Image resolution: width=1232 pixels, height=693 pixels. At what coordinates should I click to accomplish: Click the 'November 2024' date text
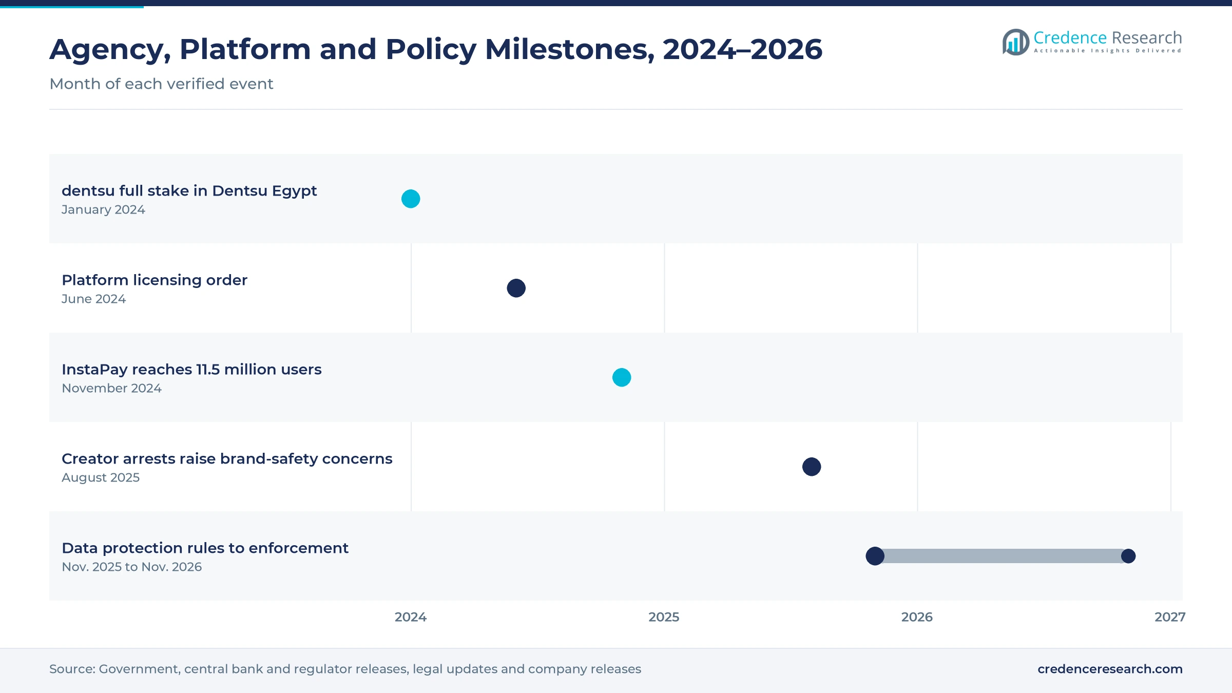click(x=111, y=389)
